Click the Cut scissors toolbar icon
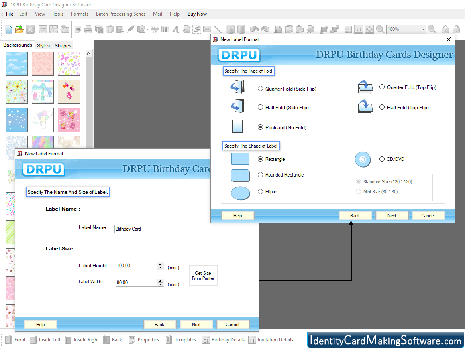Viewport: 465px width, 349px height. click(x=278, y=29)
